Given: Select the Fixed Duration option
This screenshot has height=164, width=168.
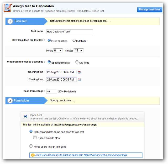Looking at the screenshot, I should 49,41.
